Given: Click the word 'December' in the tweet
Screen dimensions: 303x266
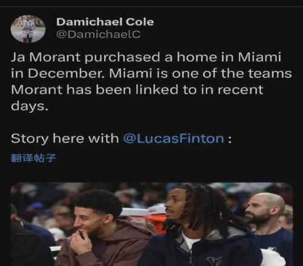Looking at the screenshot, I should click(66, 73).
